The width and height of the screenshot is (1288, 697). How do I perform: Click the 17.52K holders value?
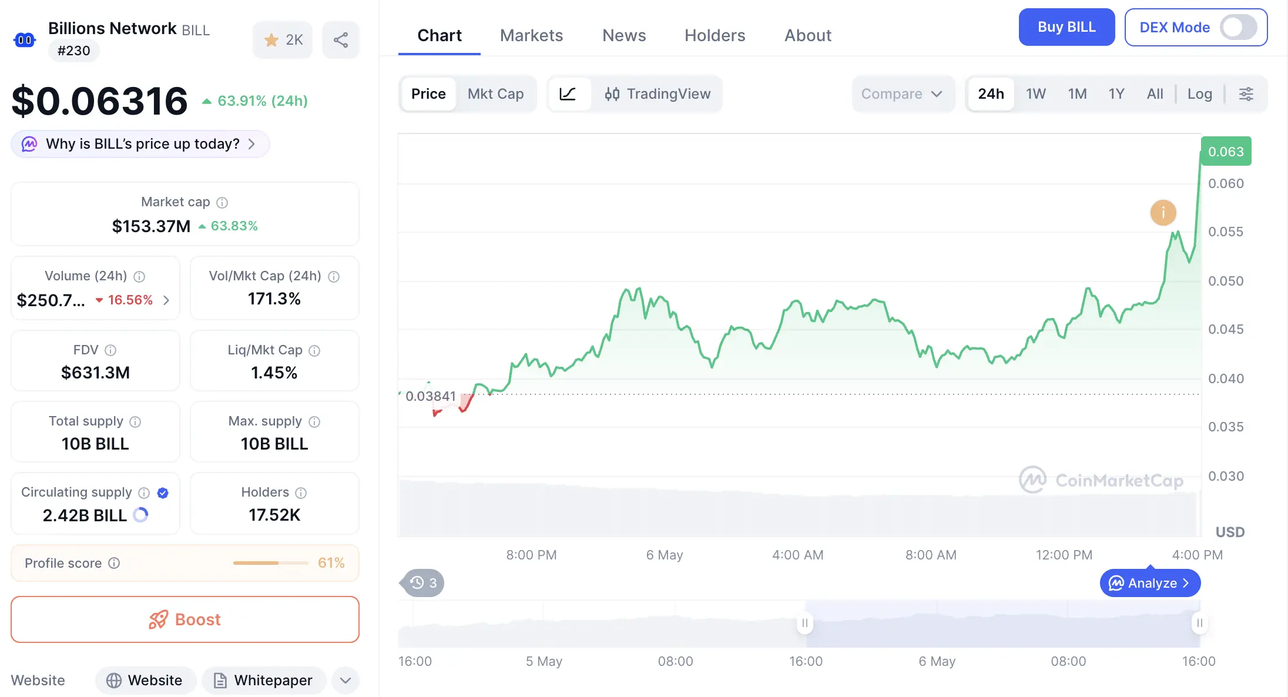(x=274, y=515)
